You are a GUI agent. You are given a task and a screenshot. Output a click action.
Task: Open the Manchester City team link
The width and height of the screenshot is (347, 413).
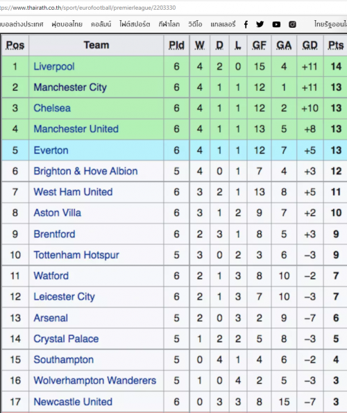70,87
